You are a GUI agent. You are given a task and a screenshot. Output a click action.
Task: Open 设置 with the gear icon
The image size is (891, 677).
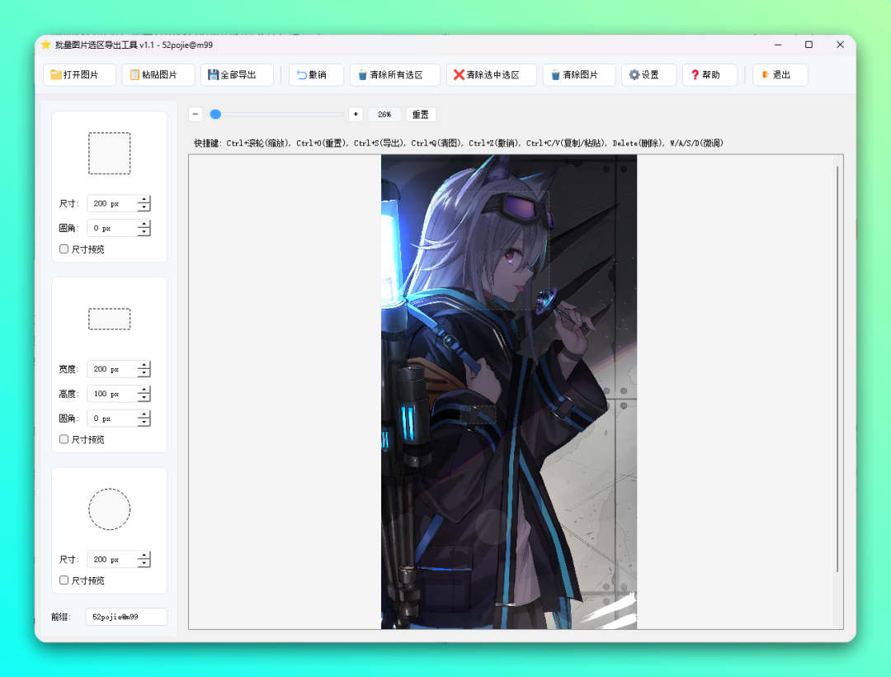pyautogui.click(x=648, y=75)
